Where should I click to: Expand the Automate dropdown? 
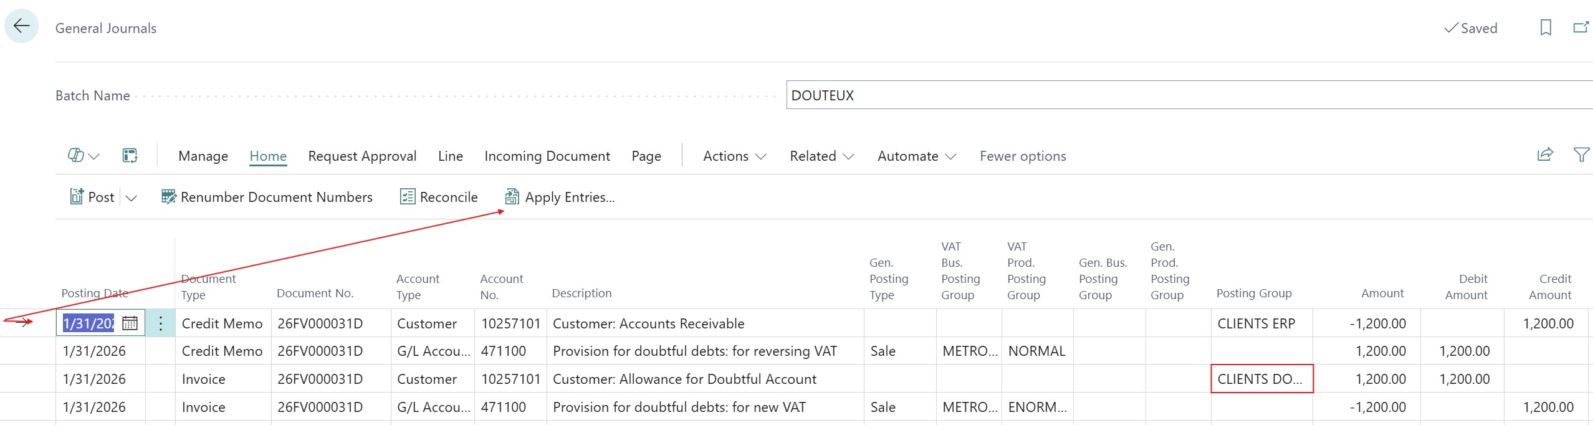pyautogui.click(x=916, y=156)
